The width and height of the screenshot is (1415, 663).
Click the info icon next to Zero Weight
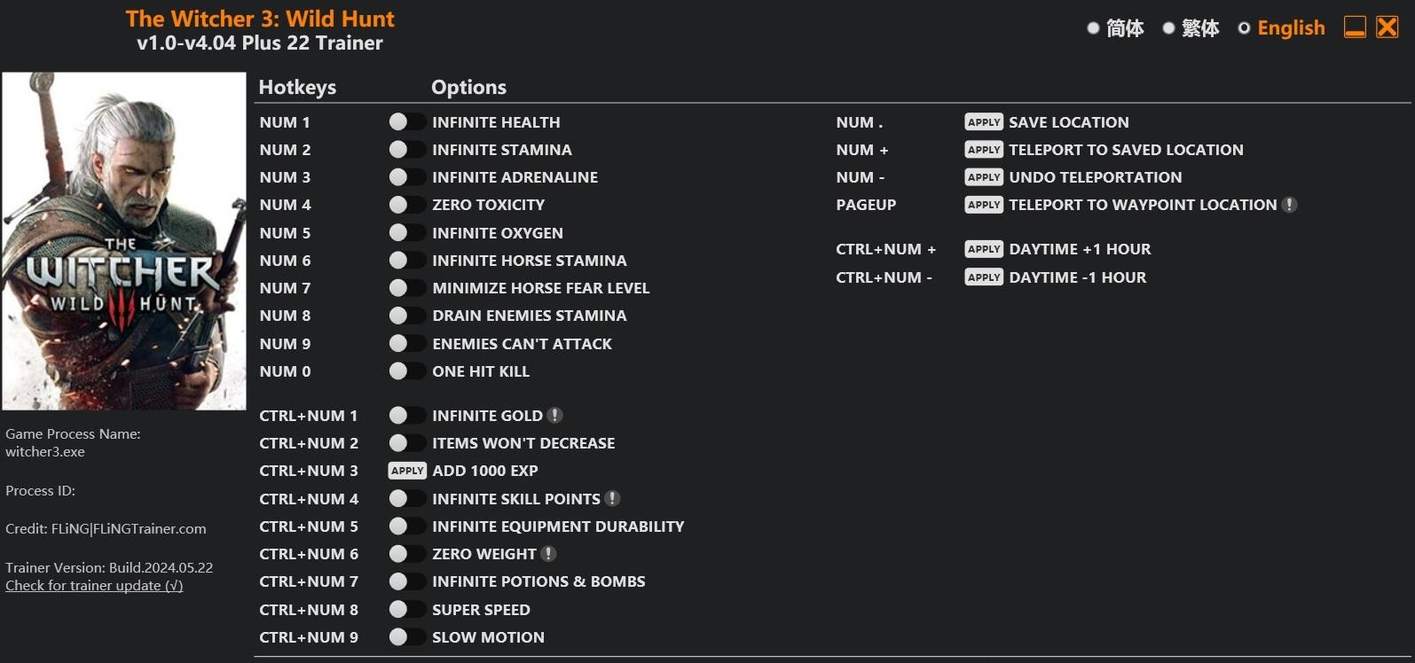[549, 554]
